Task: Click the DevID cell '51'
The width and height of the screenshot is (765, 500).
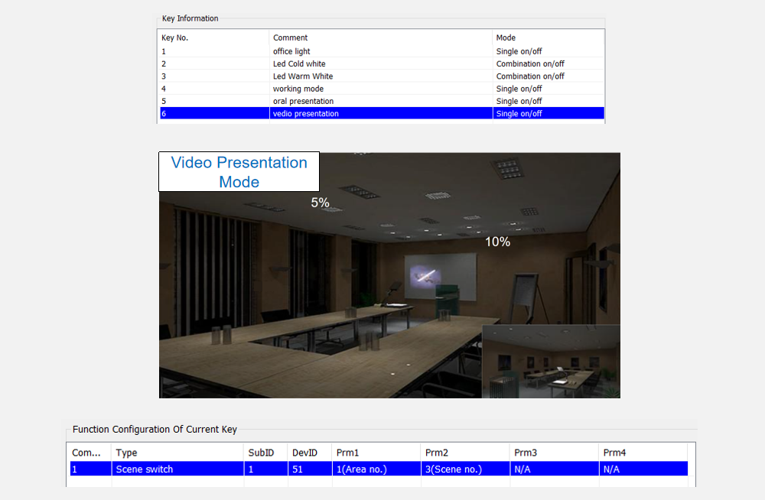Action: [310, 469]
